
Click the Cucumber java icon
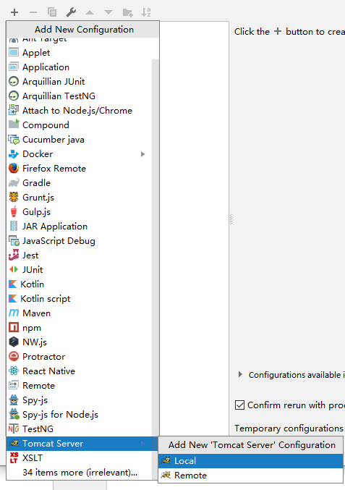click(x=14, y=140)
